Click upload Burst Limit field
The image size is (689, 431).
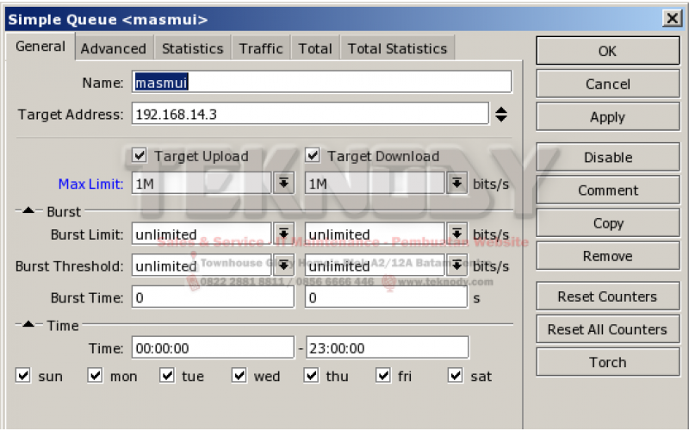[x=202, y=234]
